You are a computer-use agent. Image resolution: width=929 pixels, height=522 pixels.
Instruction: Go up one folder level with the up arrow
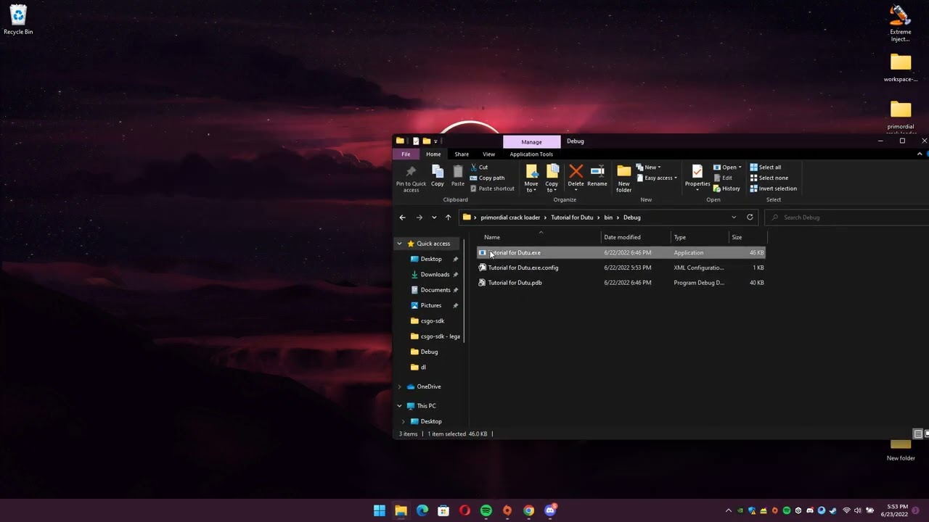click(x=448, y=217)
